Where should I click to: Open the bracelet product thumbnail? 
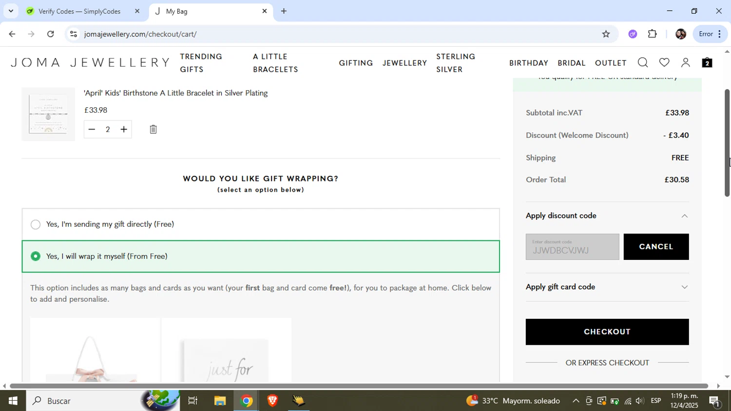[x=48, y=115]
